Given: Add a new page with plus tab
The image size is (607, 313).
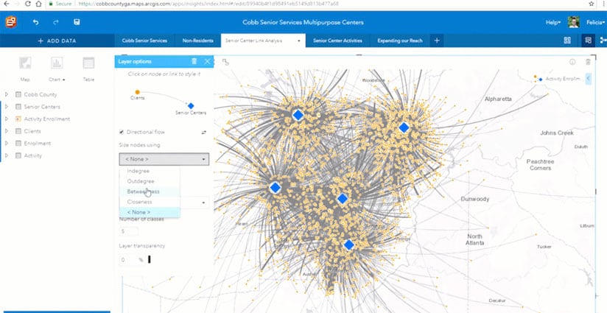Looking at the screenshot, I should click(x=437, y=41).
